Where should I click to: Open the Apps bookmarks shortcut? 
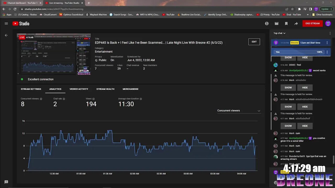[x=7, y=15]
